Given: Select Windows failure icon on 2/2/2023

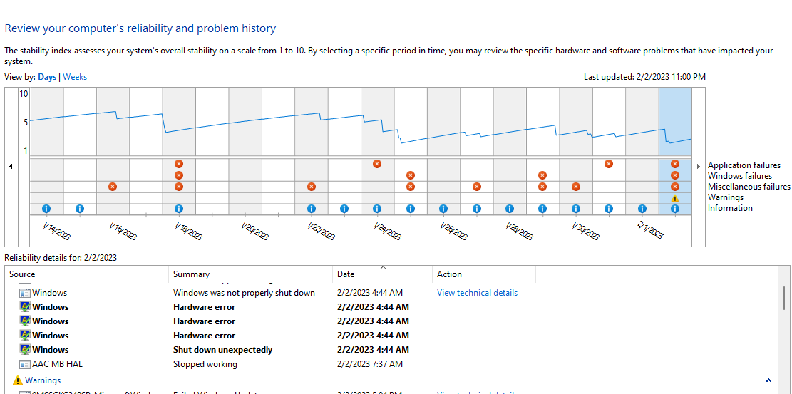Looking at the screenshot, I should click(x=675, y=175).
